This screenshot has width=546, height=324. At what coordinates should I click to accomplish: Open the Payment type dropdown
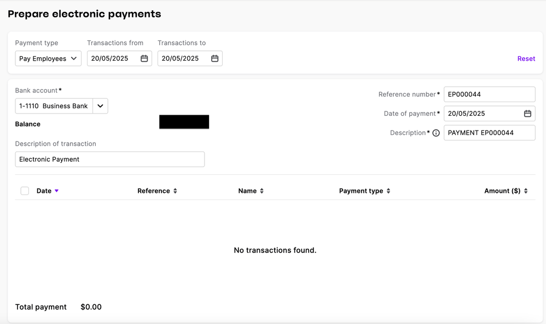(x=48, y=58)
